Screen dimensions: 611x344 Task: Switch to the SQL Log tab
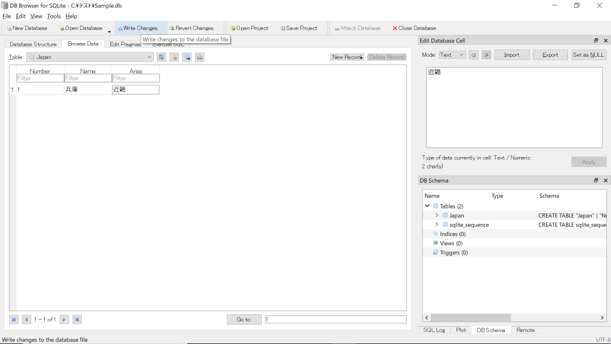coord(434,330)
